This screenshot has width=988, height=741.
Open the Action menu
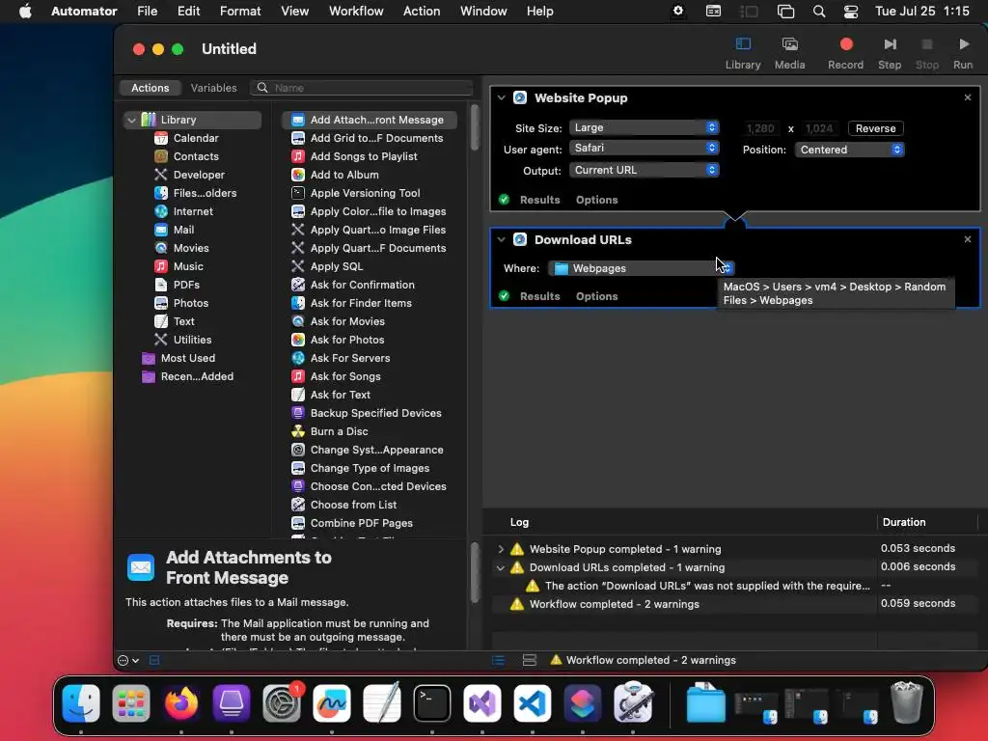pyautogui.click(x=422, y=11)
